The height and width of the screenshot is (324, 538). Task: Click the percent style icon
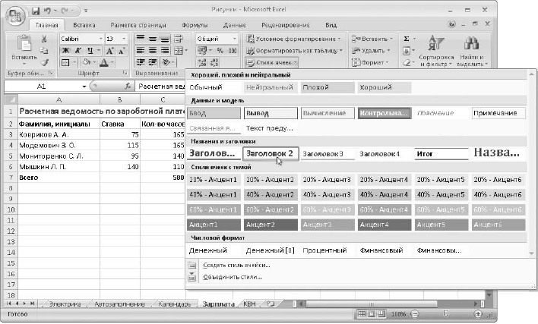click(x=220, y=51)
